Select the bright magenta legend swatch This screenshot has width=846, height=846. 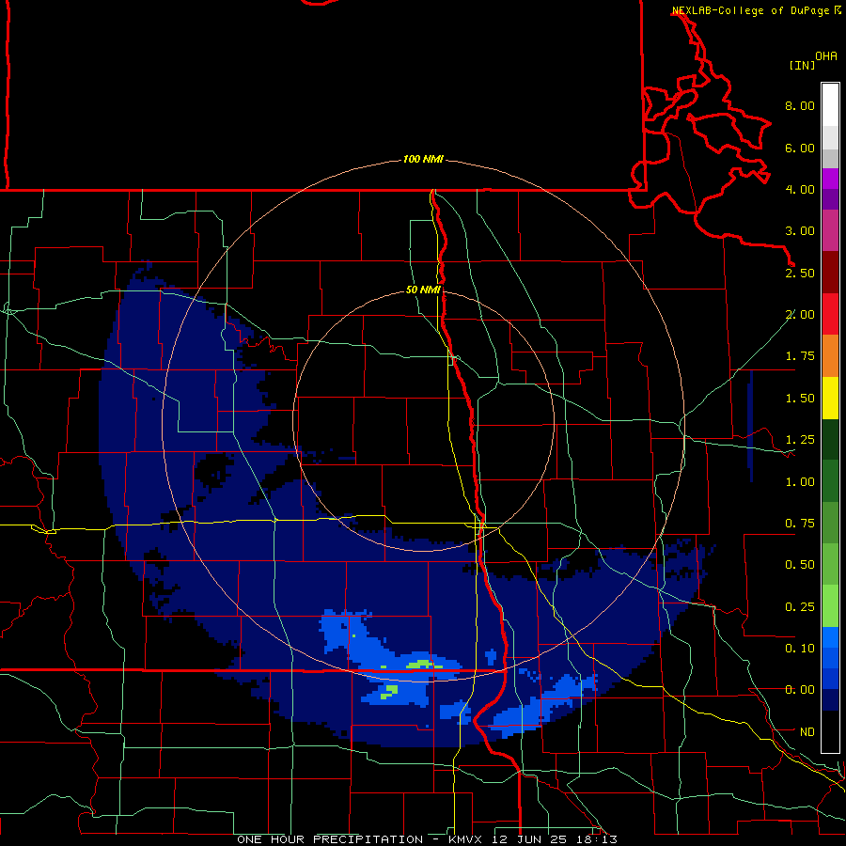tap(830, 179)
